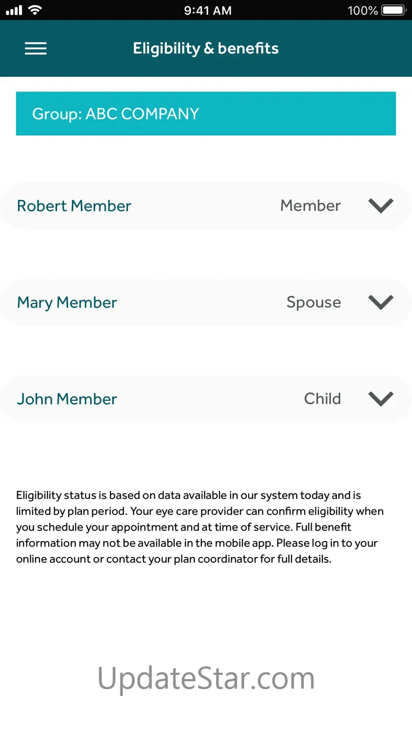
Task: Select the Mary Member name
Action: [67, 302]
